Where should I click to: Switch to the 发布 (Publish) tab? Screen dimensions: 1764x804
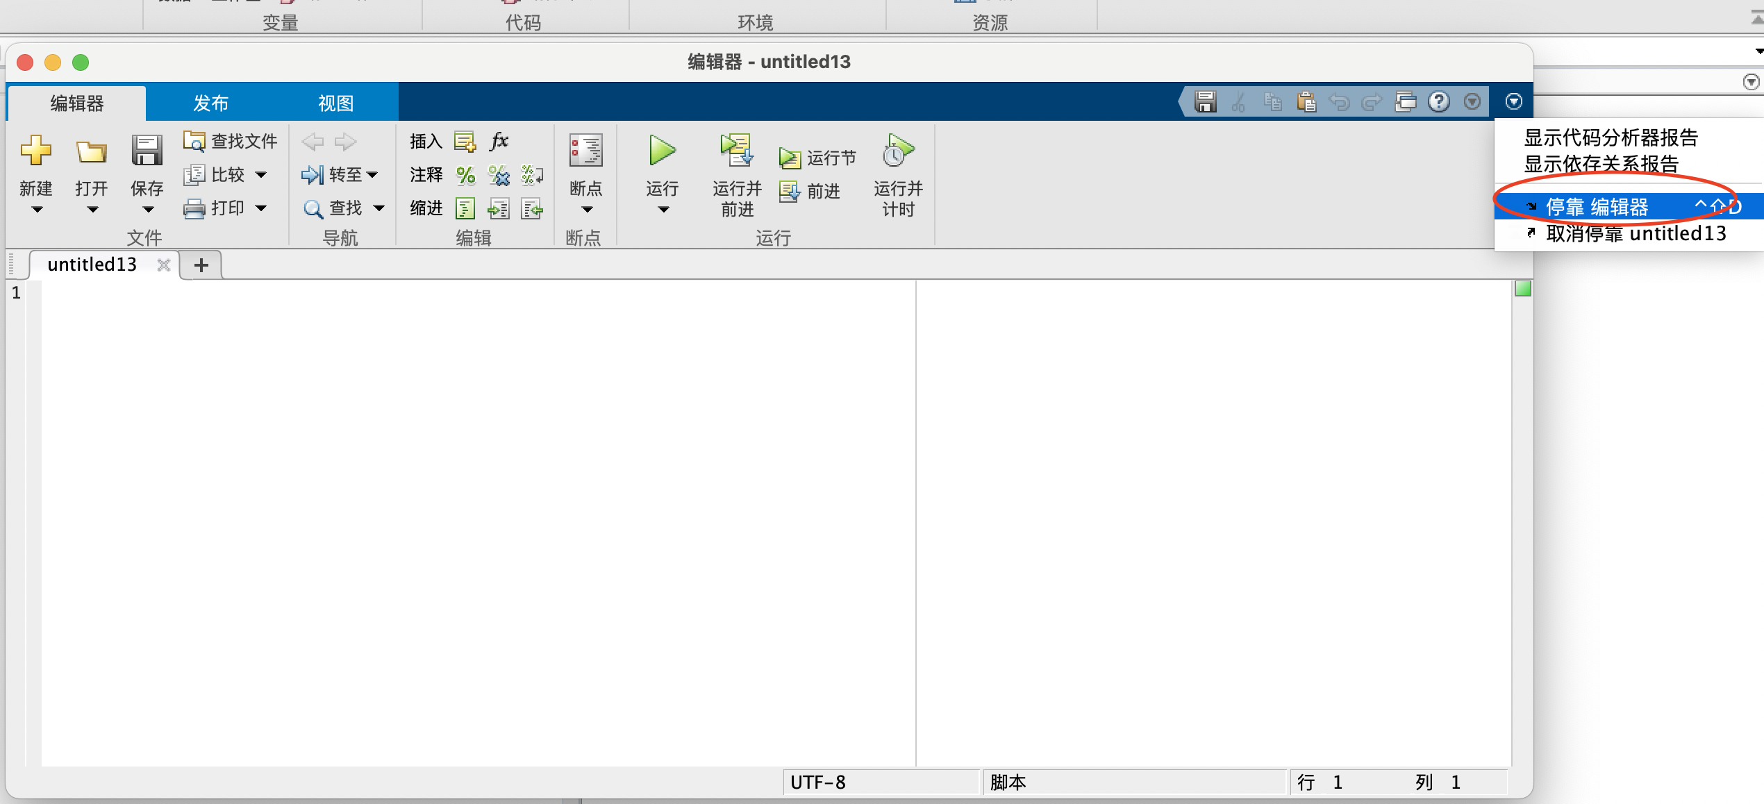point(210,103)
